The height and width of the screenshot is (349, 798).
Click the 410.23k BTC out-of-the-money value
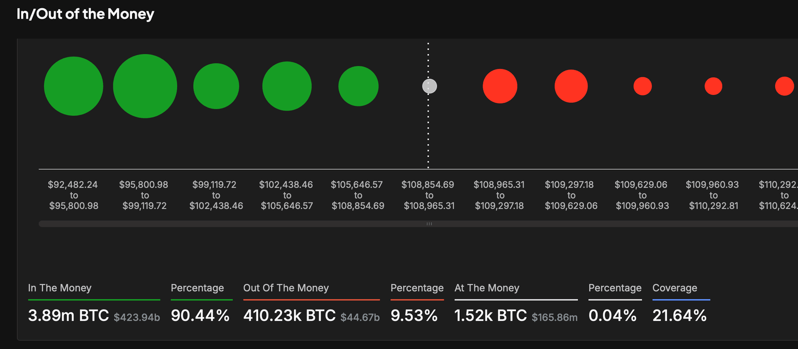point(289,315)
